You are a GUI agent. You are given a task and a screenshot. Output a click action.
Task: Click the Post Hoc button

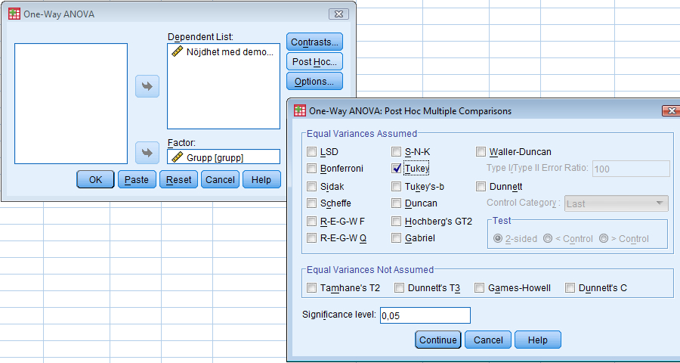click(x=314, y=62)
